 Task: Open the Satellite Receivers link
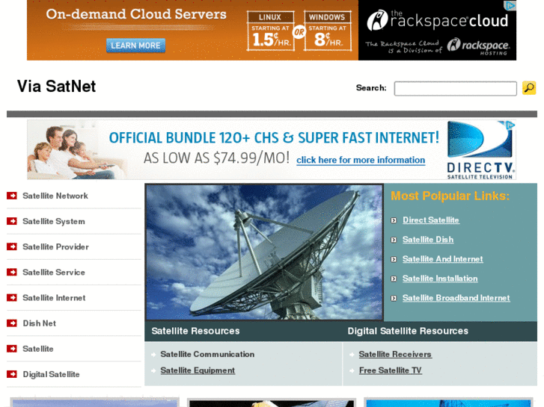point(395,354)
